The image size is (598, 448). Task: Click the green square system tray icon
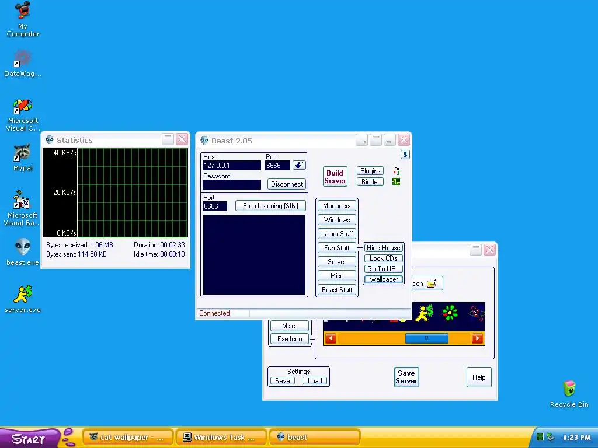click(x=540, y=436)
